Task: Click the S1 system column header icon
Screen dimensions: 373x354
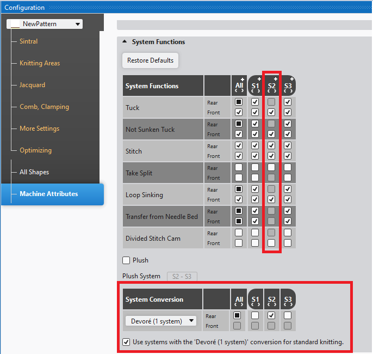Action: pyautogui.click(x=255, y=86)
